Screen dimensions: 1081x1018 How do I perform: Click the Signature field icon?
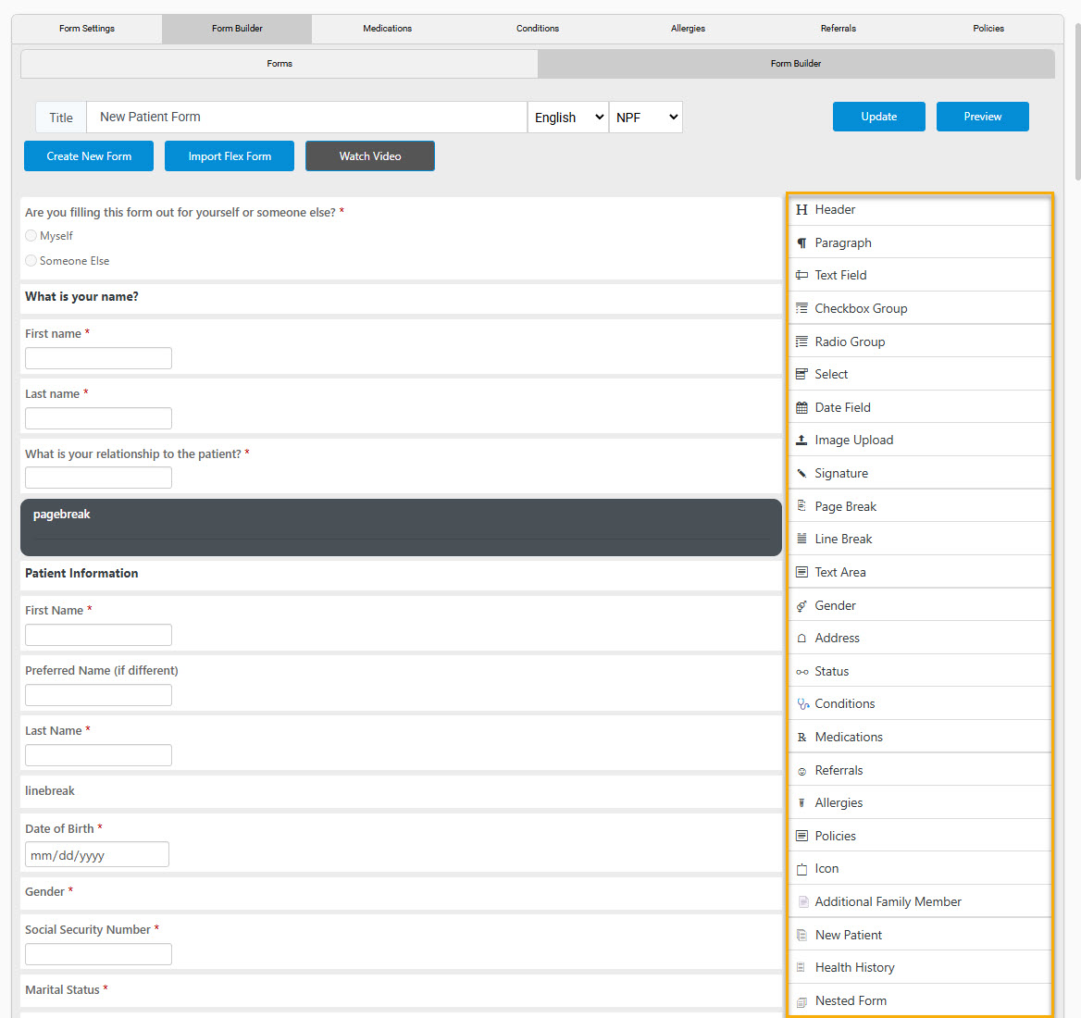[801, 473]
